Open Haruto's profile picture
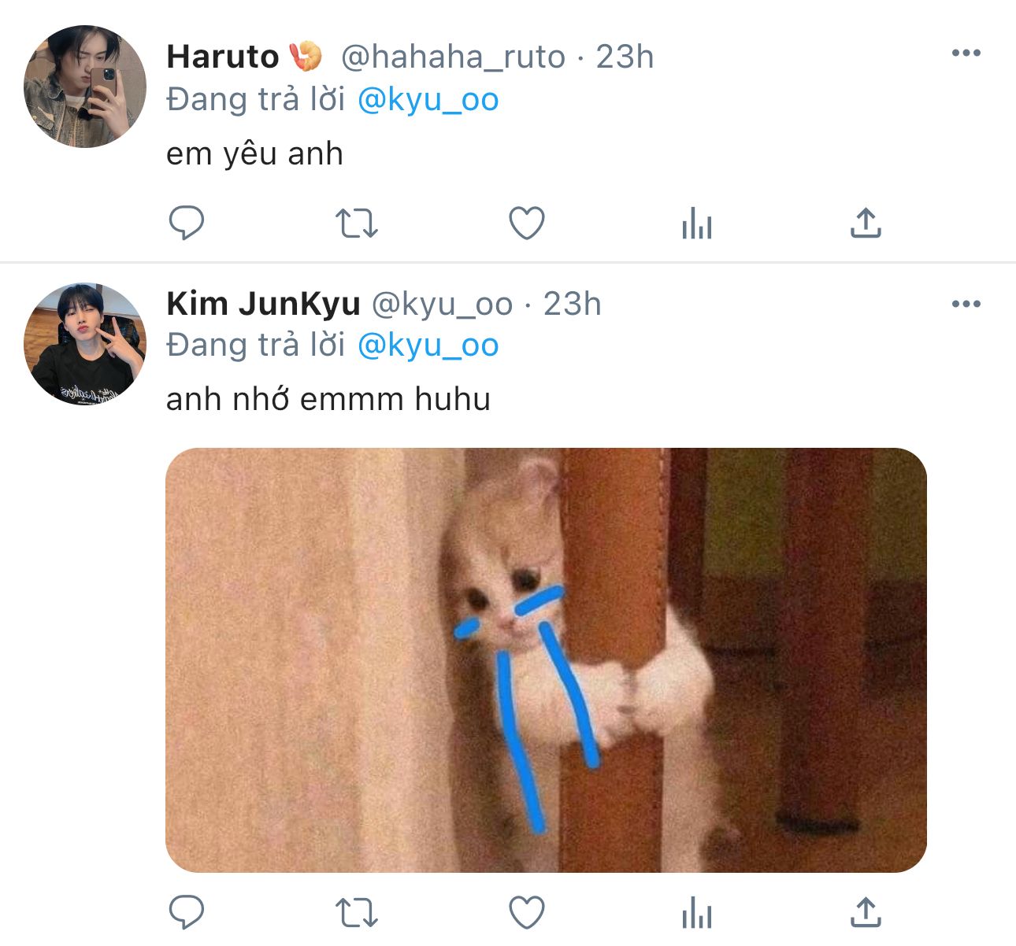1016x946 pixels. 85,87
